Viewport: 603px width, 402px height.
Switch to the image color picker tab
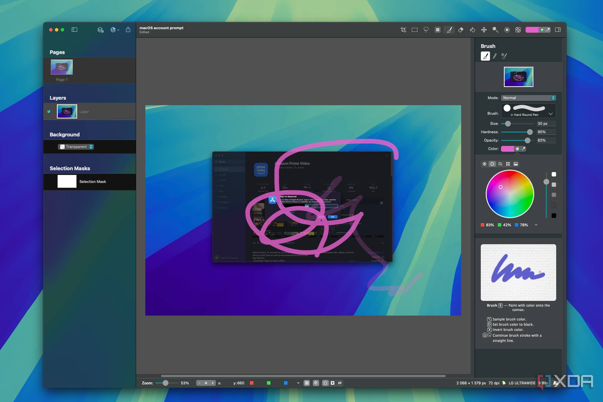pyautogui.click(x=516, y=164)
